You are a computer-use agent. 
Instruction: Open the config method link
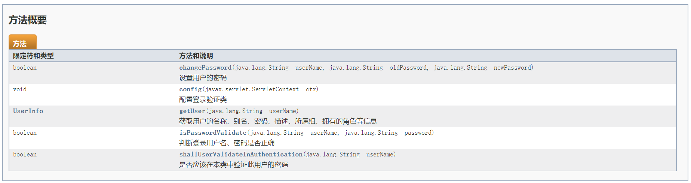(x=190, y=89)
